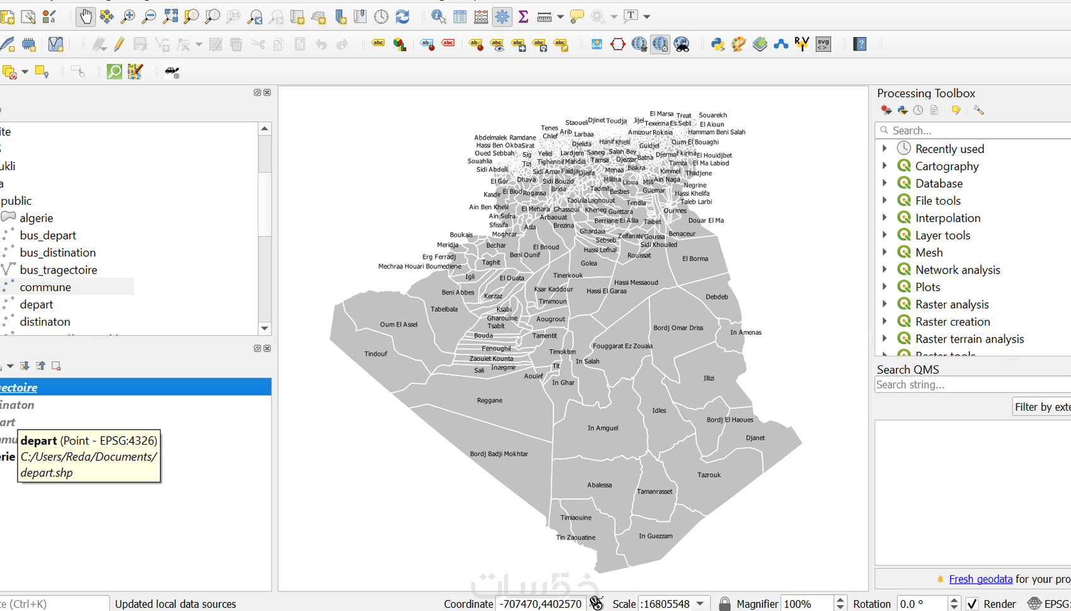Viewport: 1071px width, 611px height.
Task: Click the Pan Map to Selection icon
Action: pyautogui.click(x=106, y=16)
